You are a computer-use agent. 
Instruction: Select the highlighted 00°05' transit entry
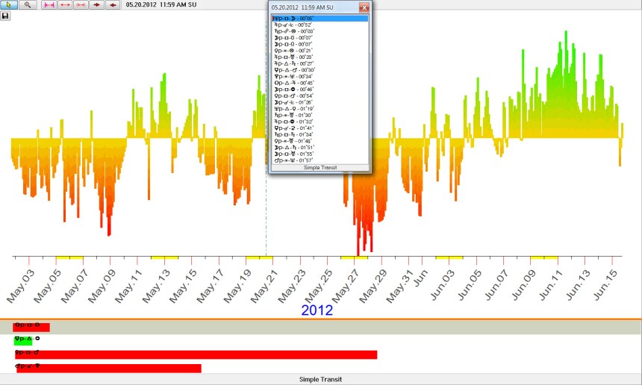point(320,18)
